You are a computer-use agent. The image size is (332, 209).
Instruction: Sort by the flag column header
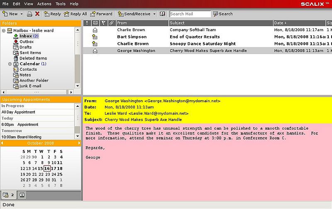point(103,23)
